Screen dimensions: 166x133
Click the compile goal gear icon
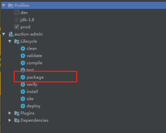coord(23,63)
